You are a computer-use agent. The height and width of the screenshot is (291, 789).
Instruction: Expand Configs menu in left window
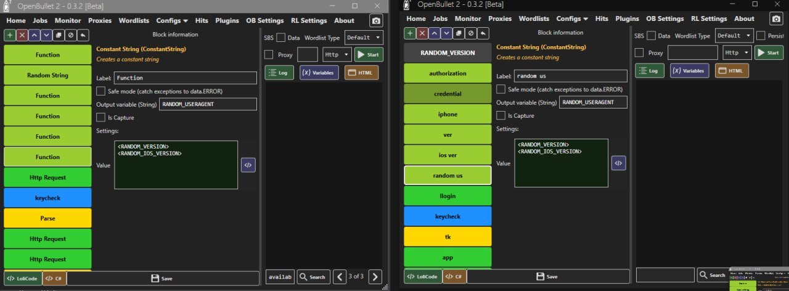[172, 20]
